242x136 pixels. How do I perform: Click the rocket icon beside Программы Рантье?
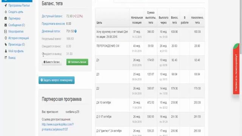6,5
